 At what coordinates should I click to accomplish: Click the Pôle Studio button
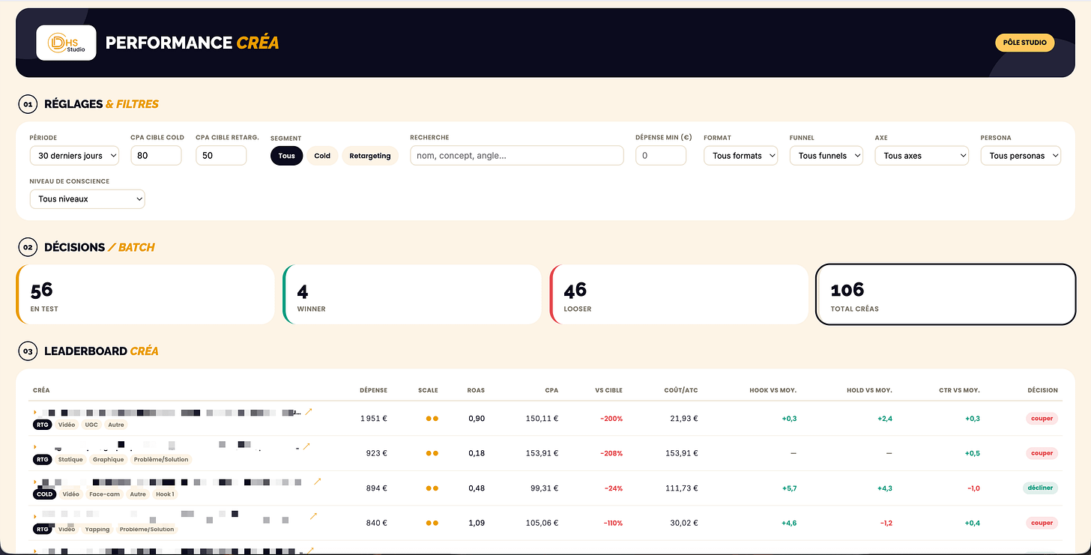(x=1024, y=43)
